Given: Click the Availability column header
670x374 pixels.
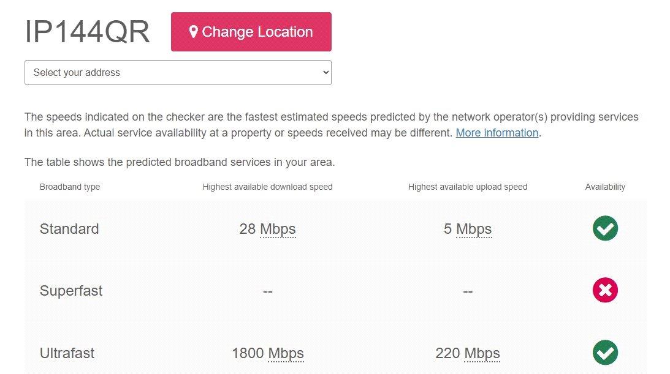Looking at the screenshot, I should (x=605, y=187).
